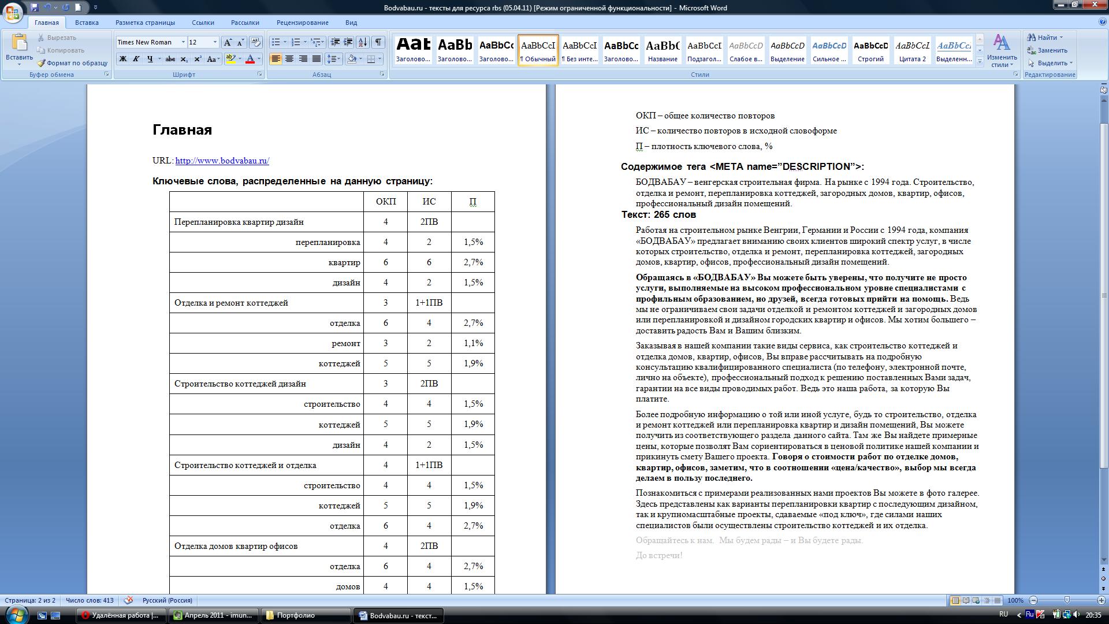
Task: Open the Рецензирование ribbon tab
Action: (x=302, y=23)
